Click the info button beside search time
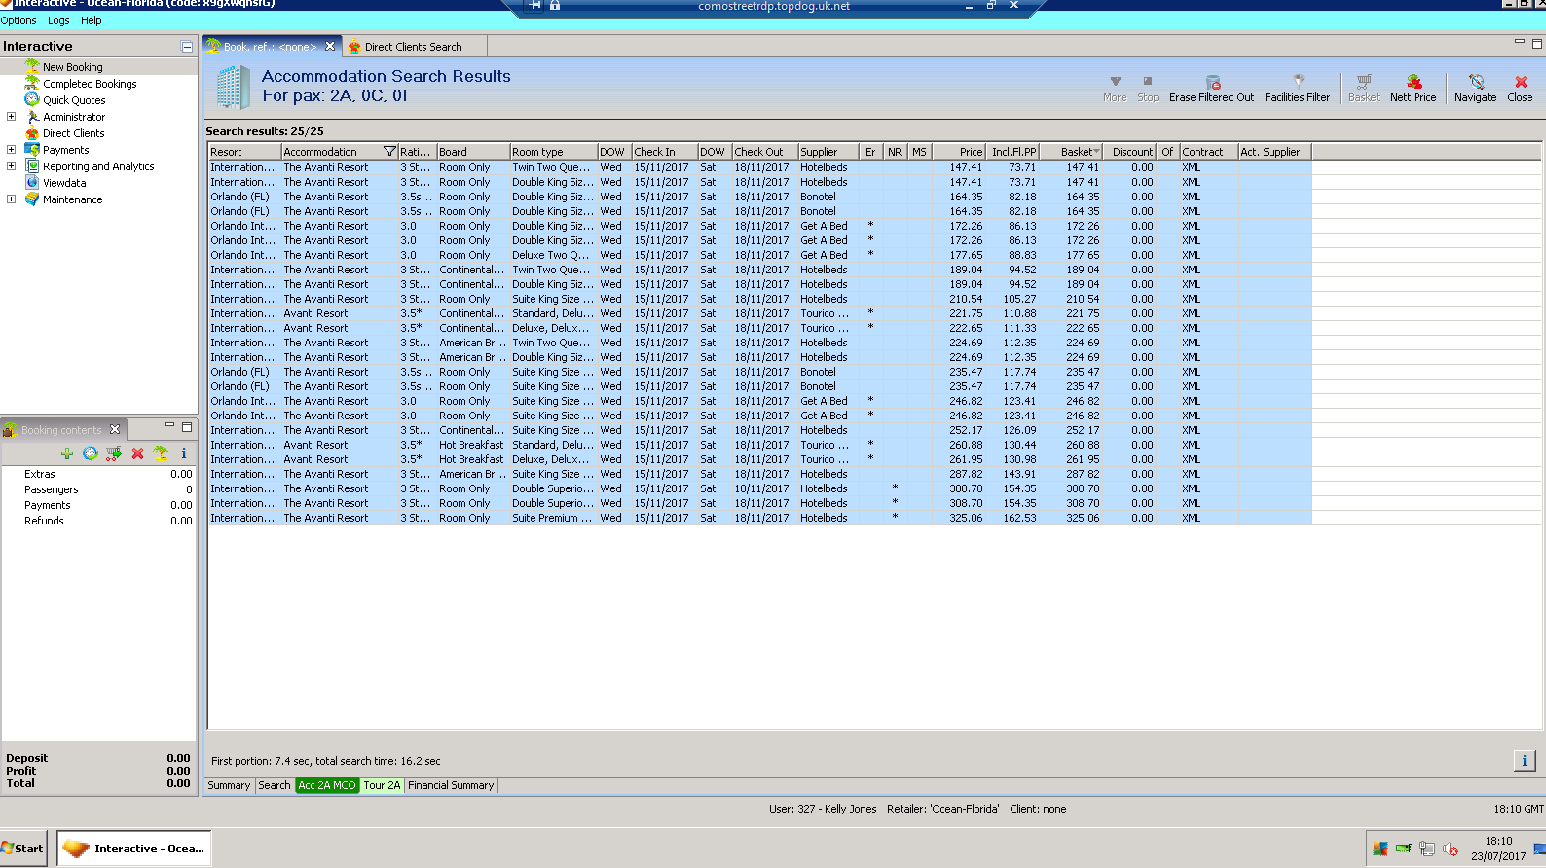 click(x=1525, y=761)
